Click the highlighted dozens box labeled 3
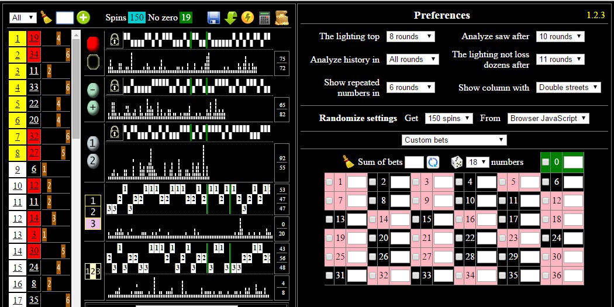 [93, 224]
